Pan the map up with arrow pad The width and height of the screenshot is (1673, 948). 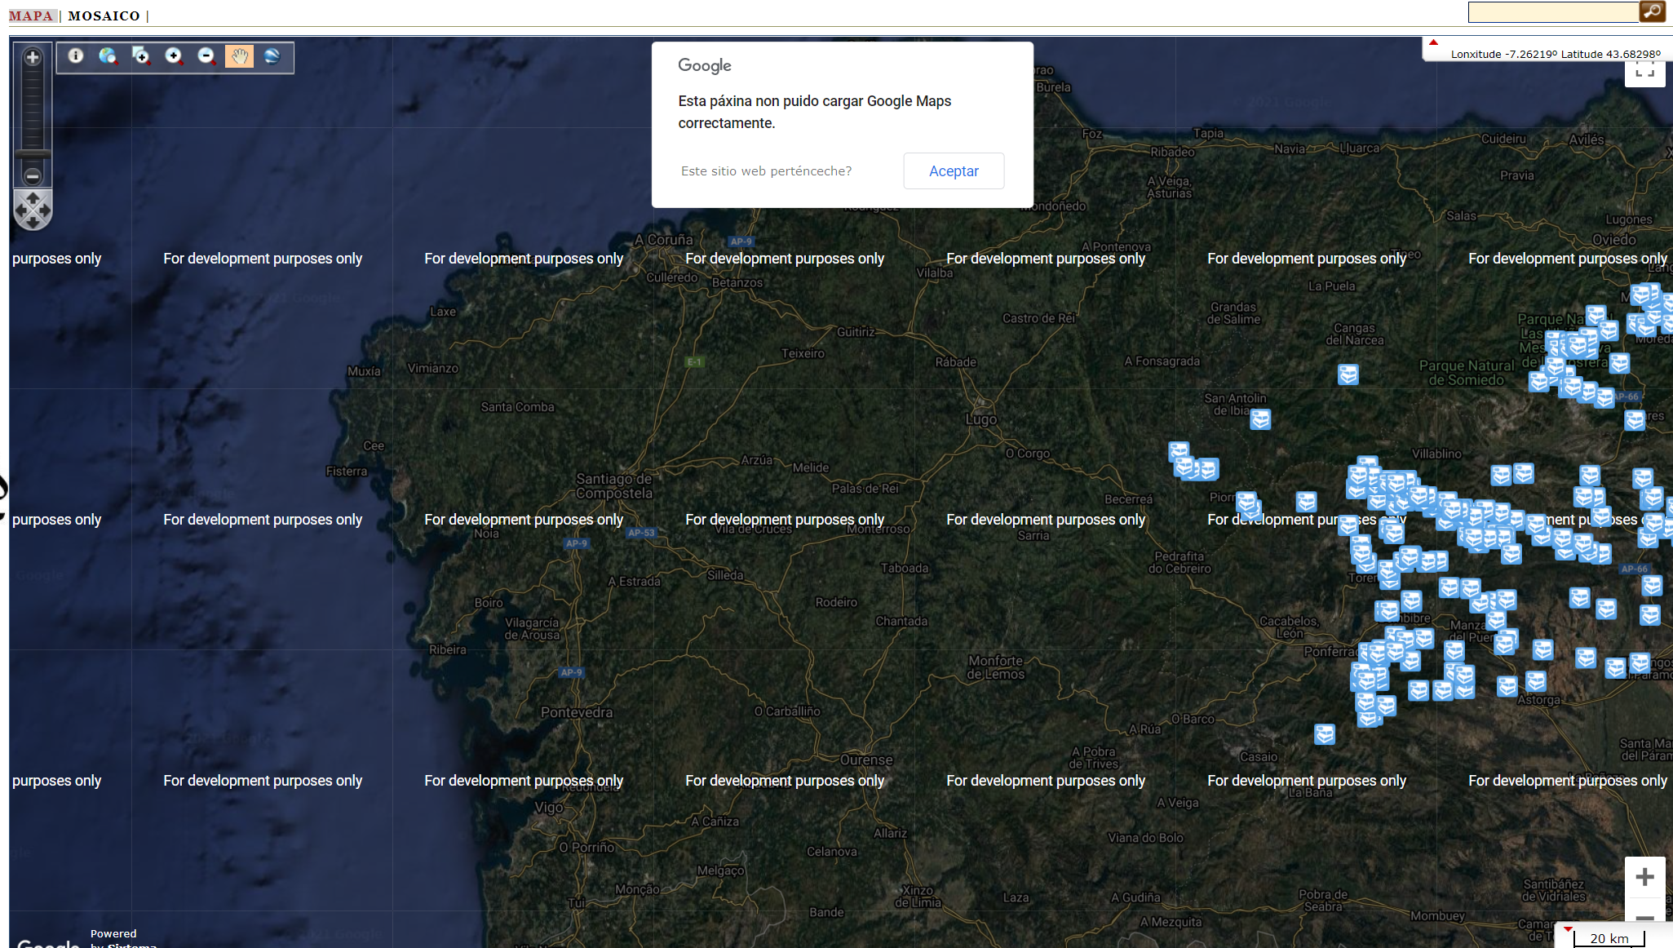pyautogui.click(x=33, y=198)
